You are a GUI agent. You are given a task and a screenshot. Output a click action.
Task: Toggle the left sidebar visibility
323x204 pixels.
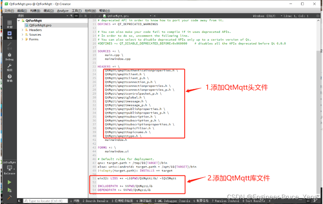click(x=19, y=200)
